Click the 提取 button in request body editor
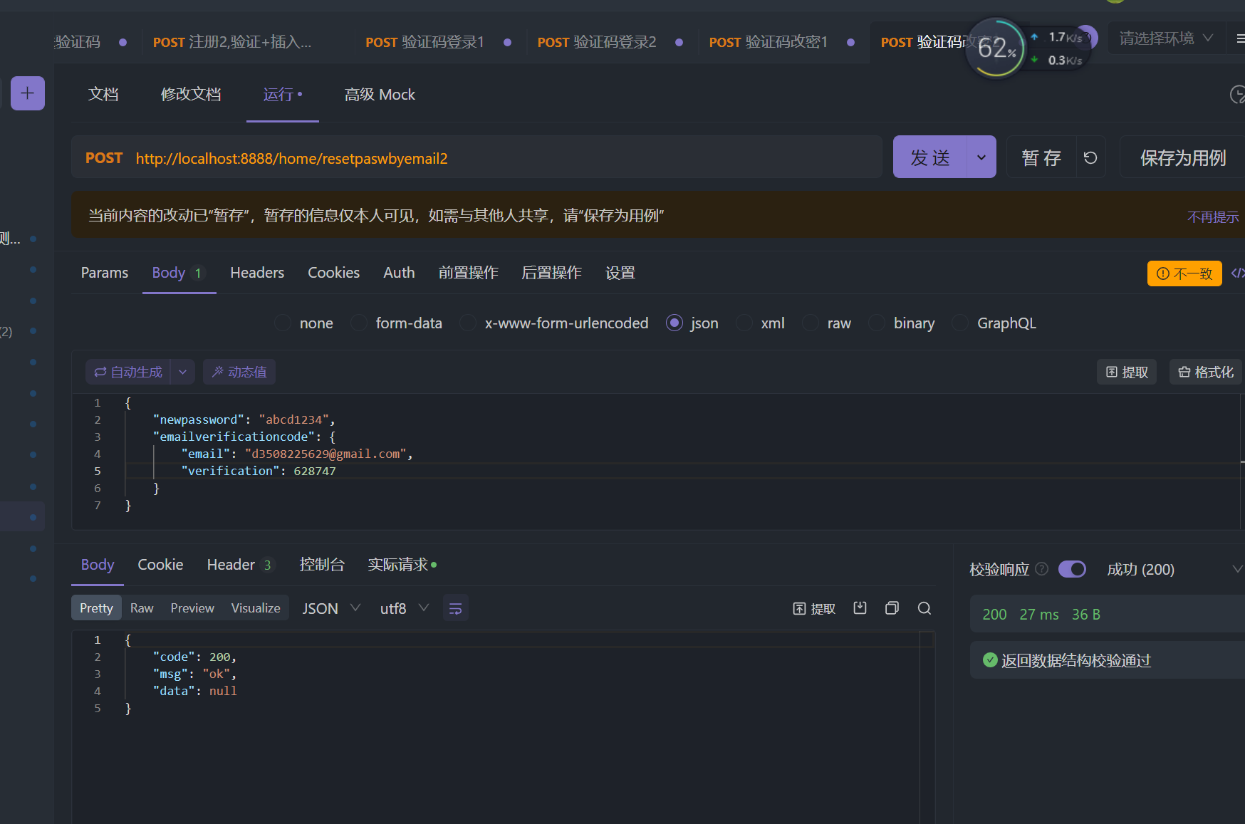The height and width of the screenshot is (824, 1245). click(1127, 372)
